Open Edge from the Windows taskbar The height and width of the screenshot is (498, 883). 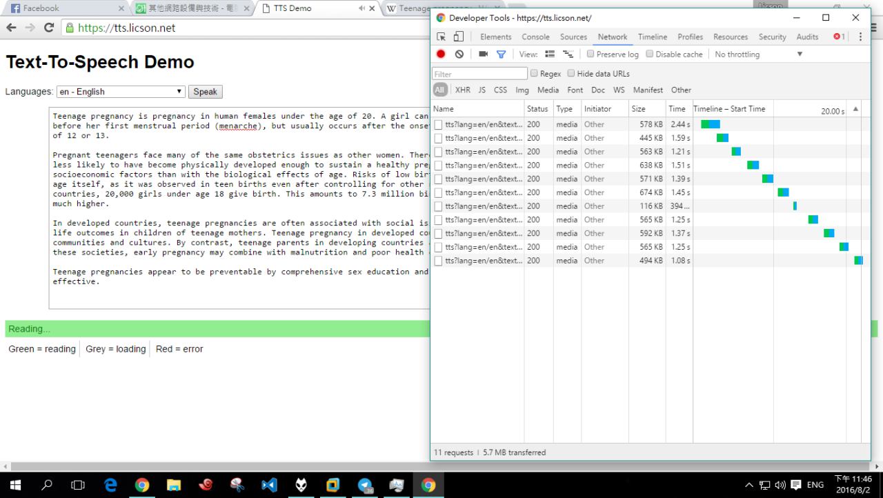coord(110,485)
